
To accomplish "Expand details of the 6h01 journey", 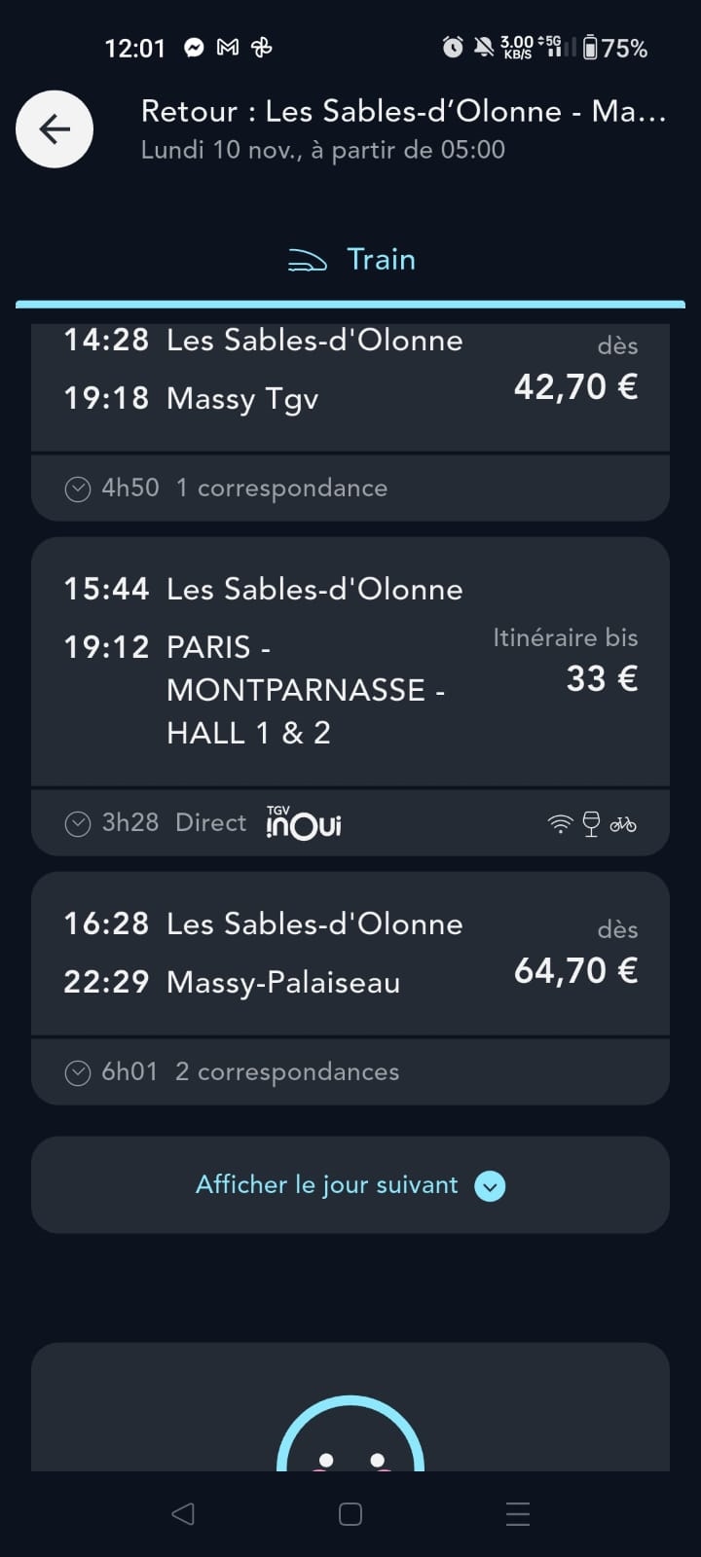I will click(x=78, y=1072).
